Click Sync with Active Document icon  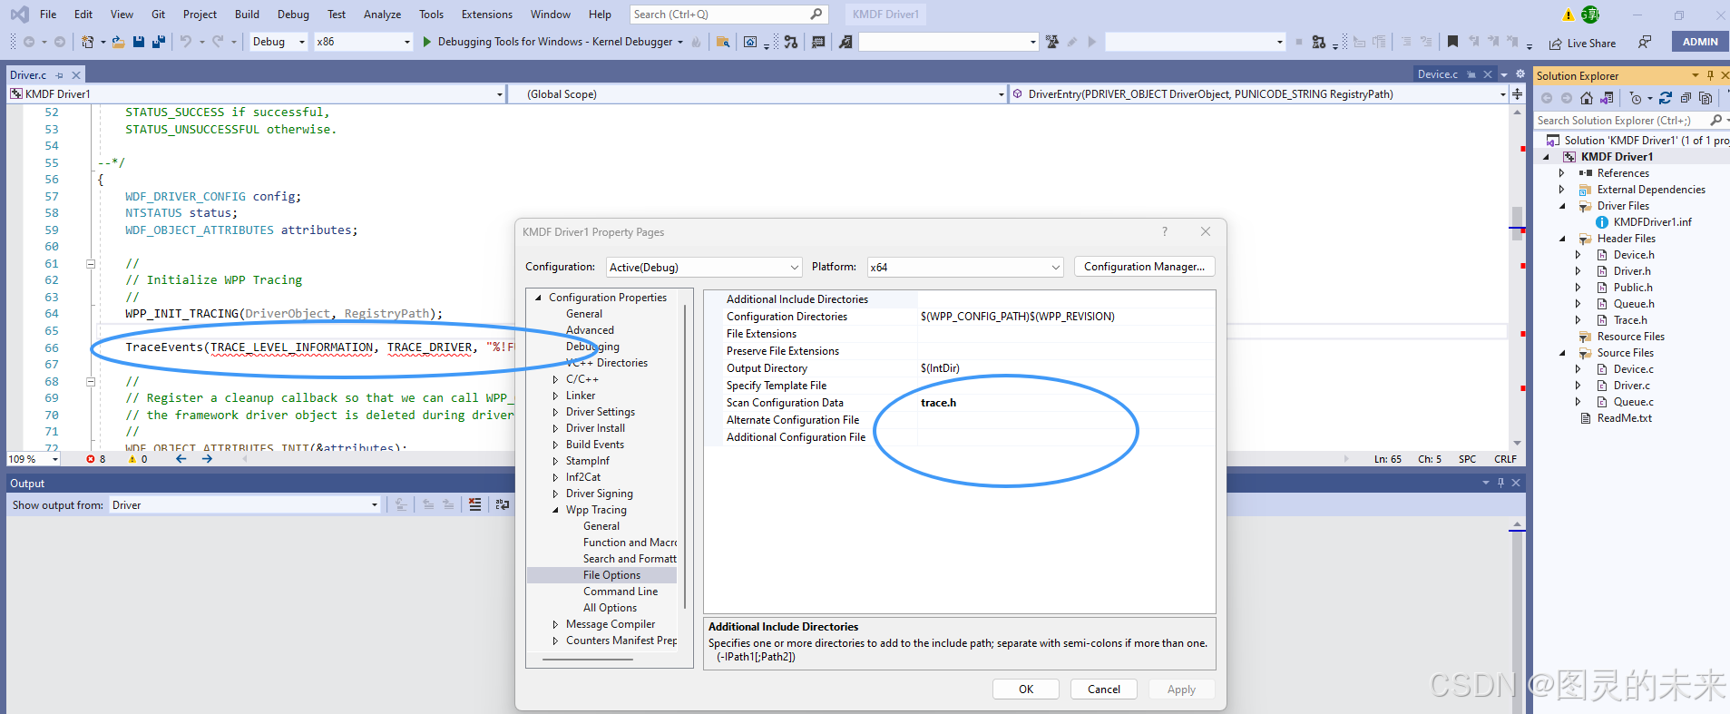(1666, 98)
